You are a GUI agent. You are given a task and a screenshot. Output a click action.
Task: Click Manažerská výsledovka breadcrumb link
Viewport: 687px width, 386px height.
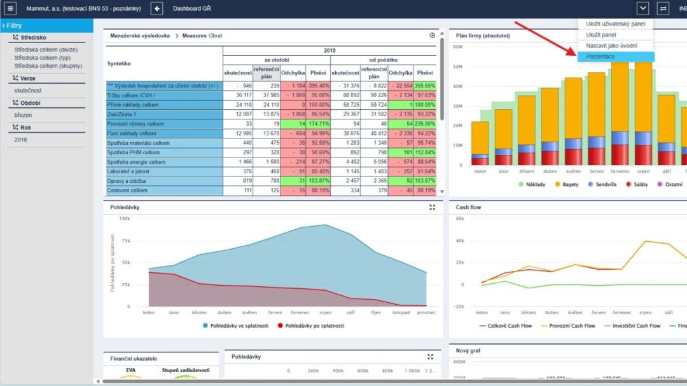point(140,36)
